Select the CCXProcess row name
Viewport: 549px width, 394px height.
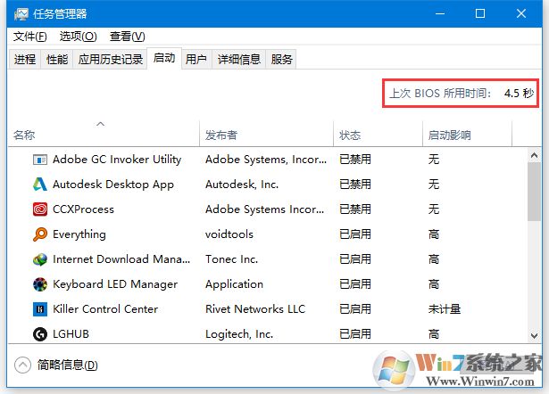click(x=83, y=209)
